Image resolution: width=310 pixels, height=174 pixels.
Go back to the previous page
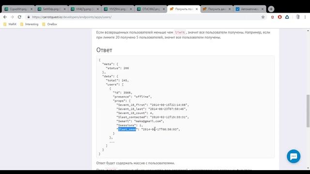pyautogui.click(x=5, y=17)
